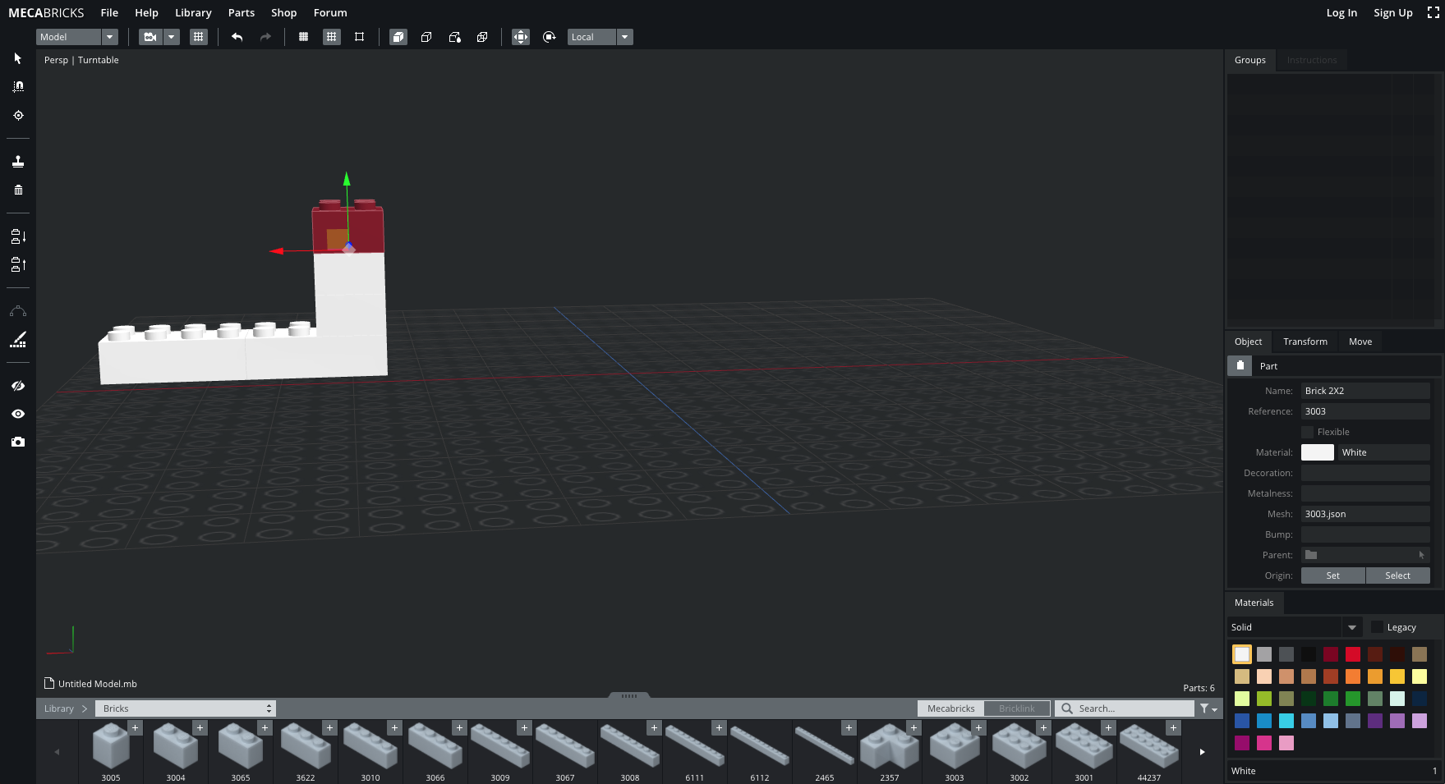Screen dimensions: 1445x784
Task: Toggle the Legacy checkbox in Materials
Action: click(1377, 627)
